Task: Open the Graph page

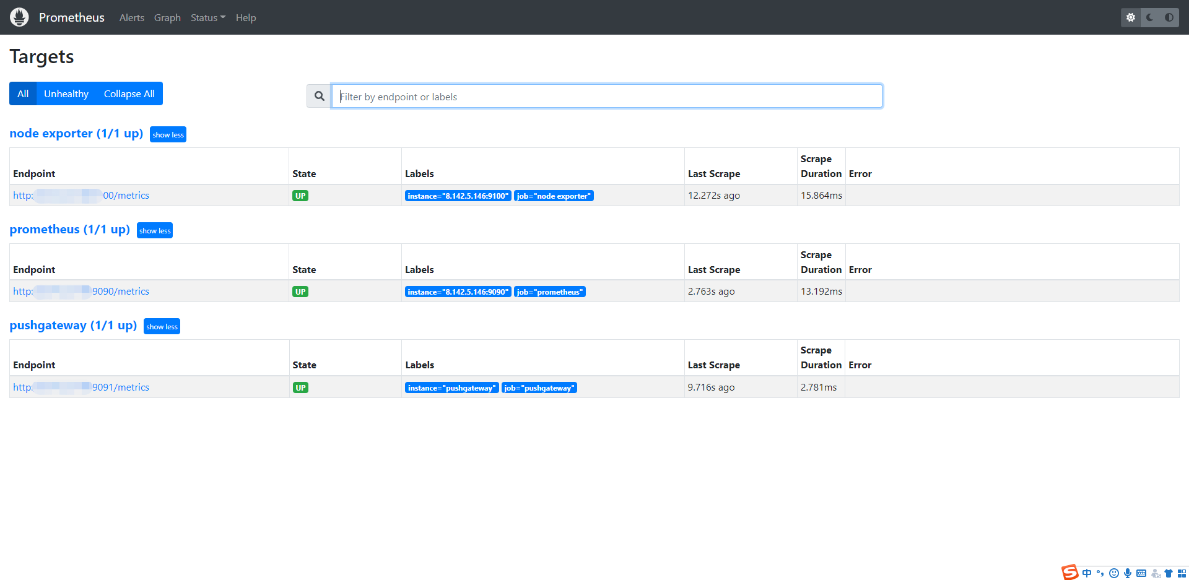Action: click(x=167, y=17)
